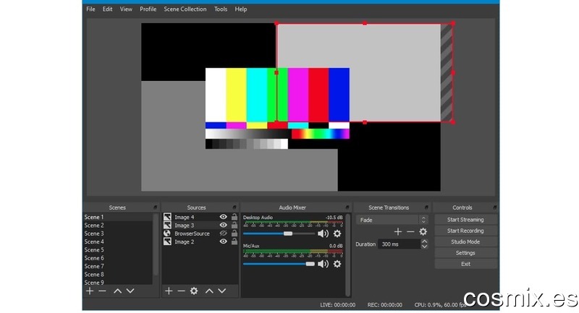Mute Desktop Audio speaker icon

click(x=323, y=233)
